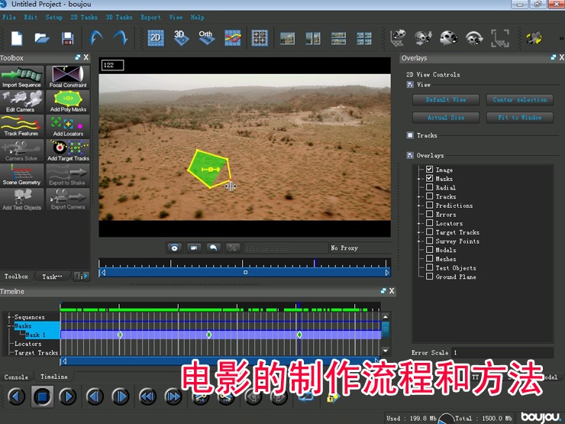The width and height of the screenshot is (565, 424).
Task: Click the Error Scale input field
Action: pos(502,352)
